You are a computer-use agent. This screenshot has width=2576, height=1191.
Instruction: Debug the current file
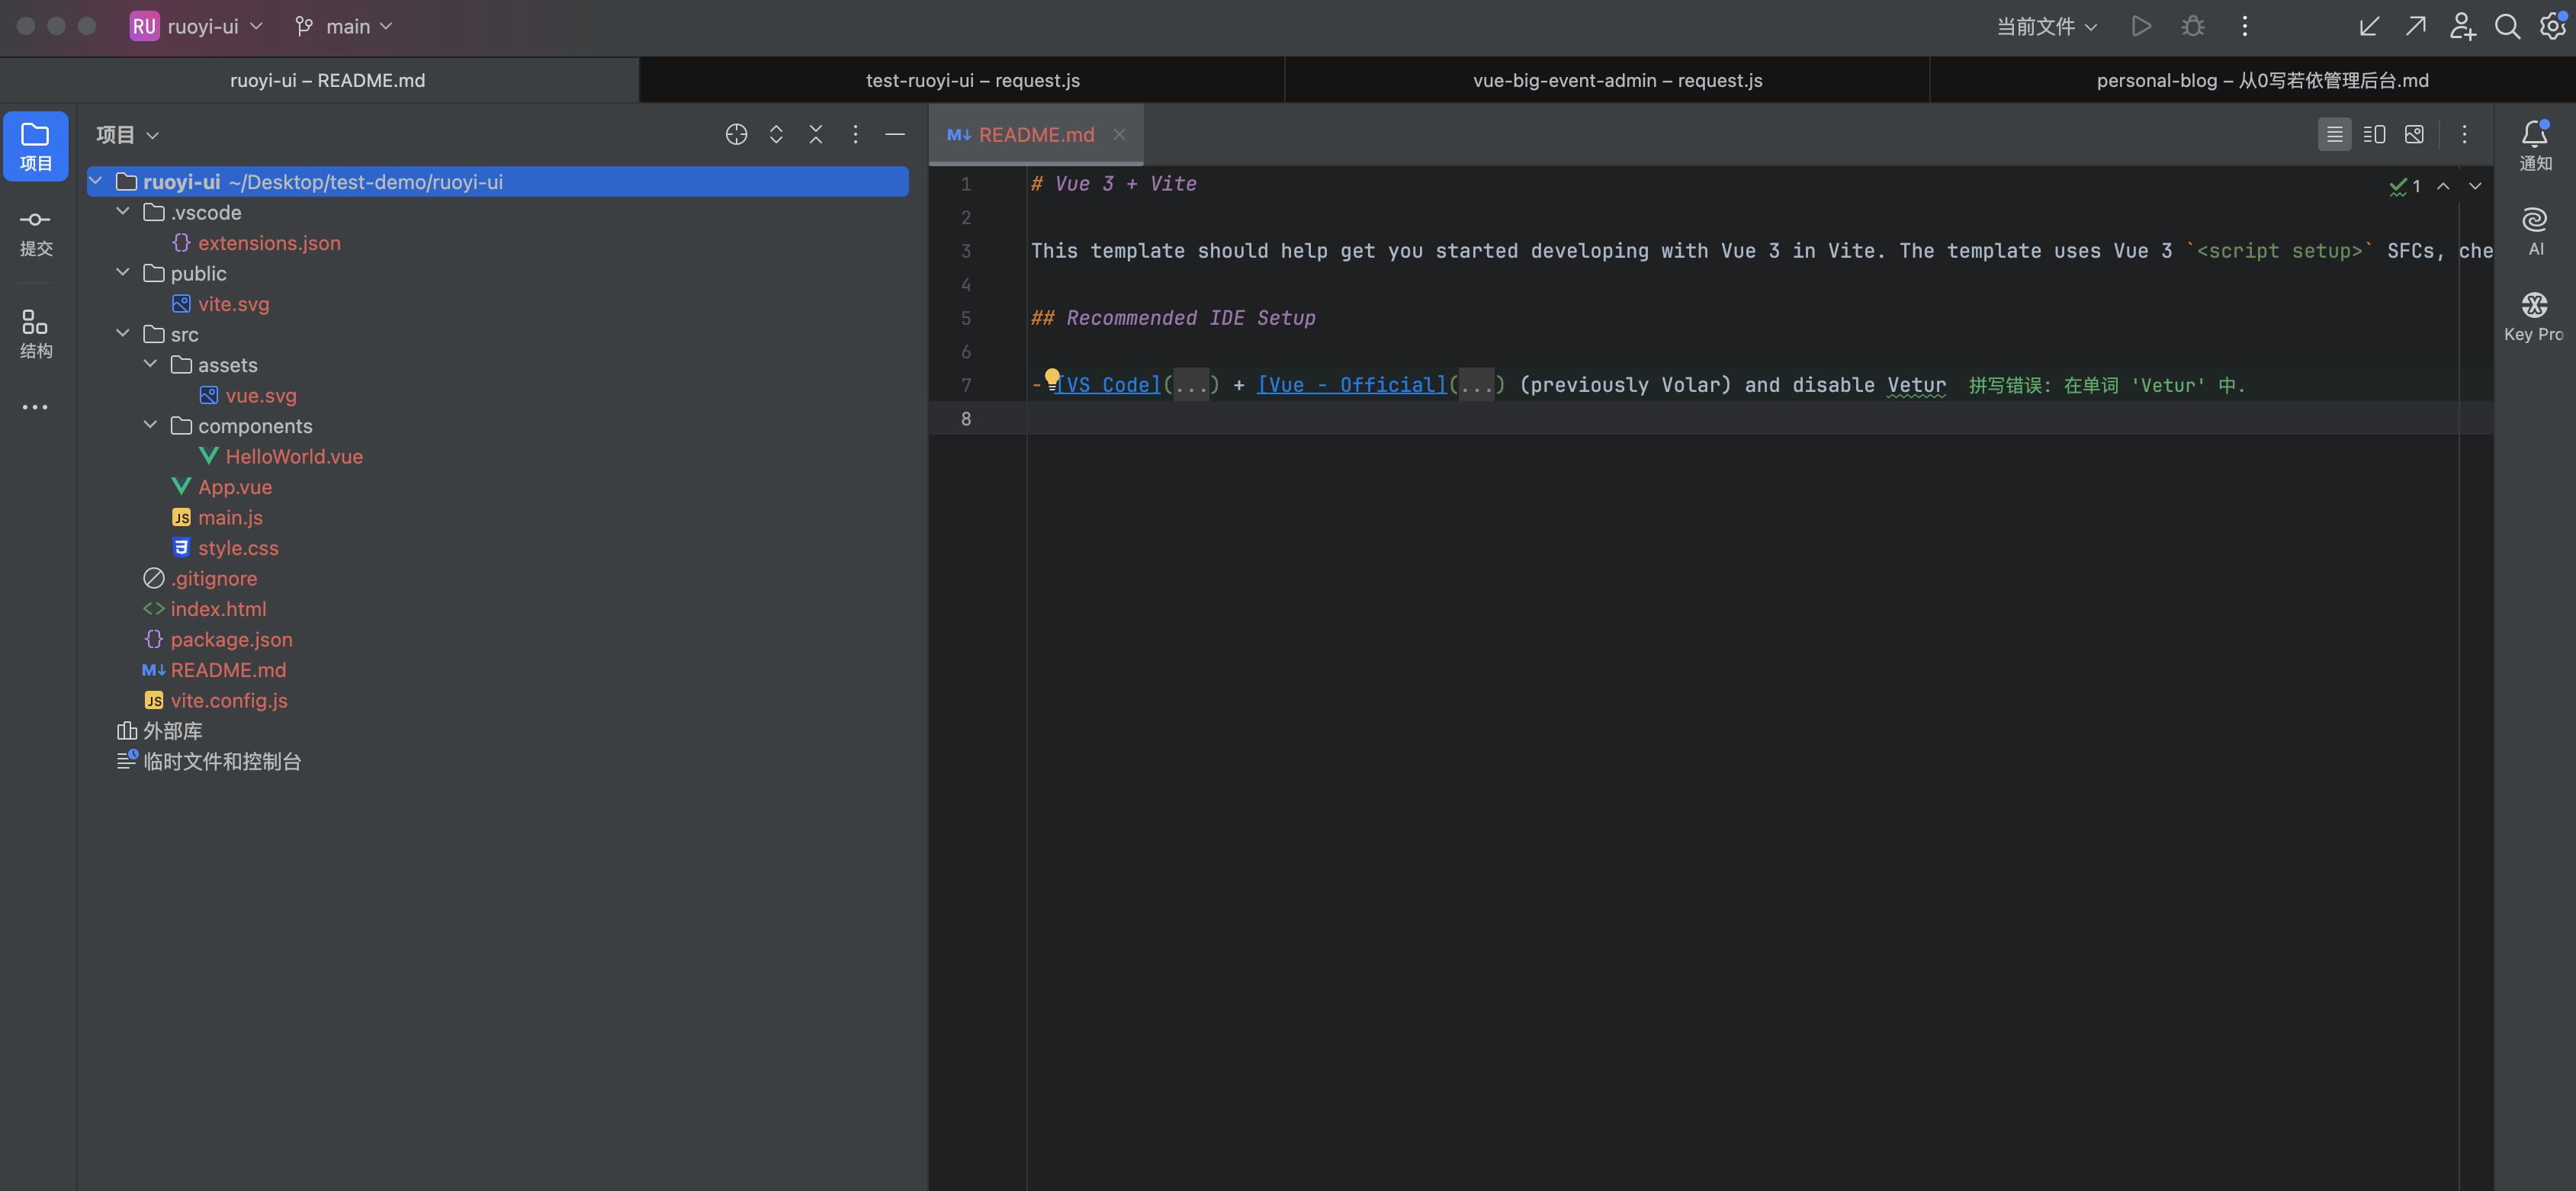tap(2192, 27)
